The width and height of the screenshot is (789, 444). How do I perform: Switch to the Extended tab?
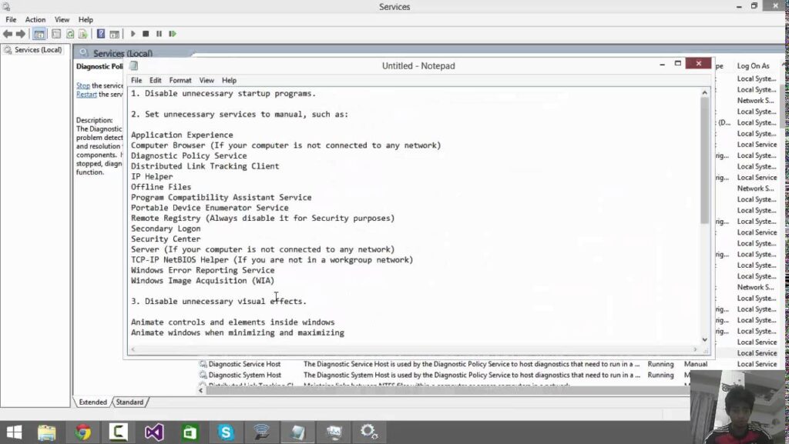coord(92,402)
